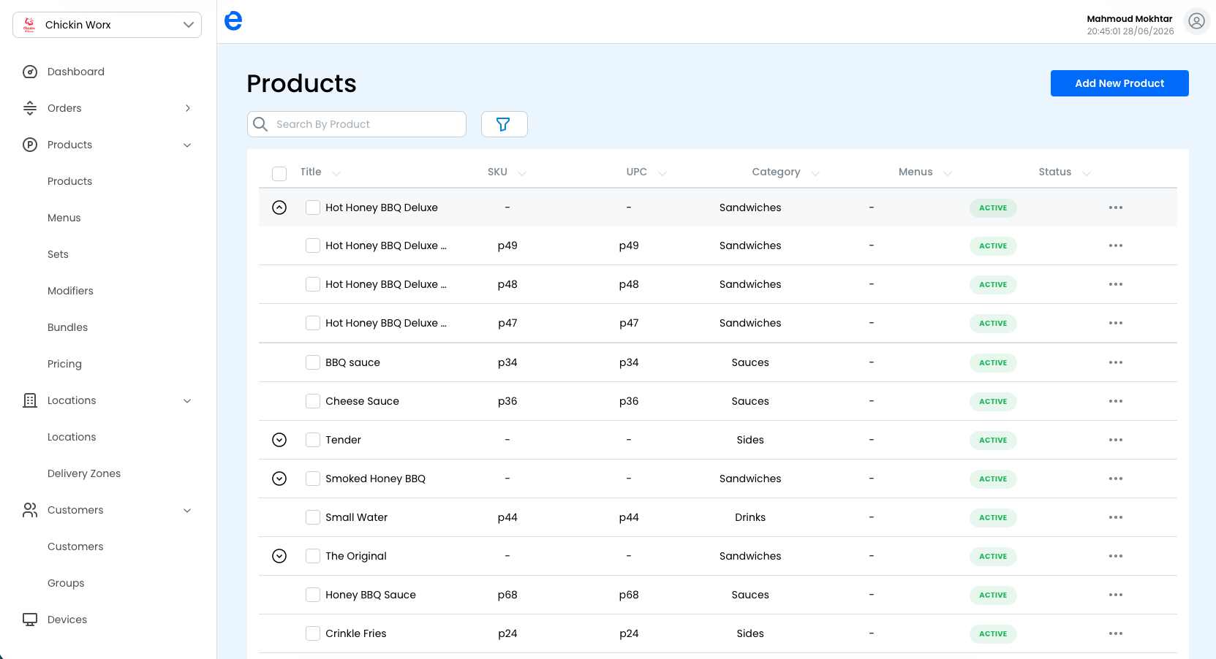Sort by the UPC column header
Viewport: 1216px width, 659px height.
pyautogui.click(x=646, y=172)
